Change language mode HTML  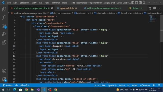coord(135,85)
